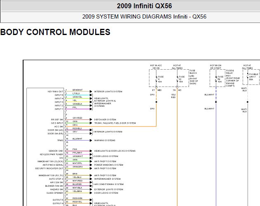260x206 pixels.
Task: Click the 2009 Infiniti QX56 title
Action: [x=144, y=6]
